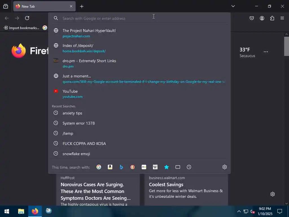Open the Firefox account icon
This screenshot has width=289, height=217.
tap(262, 18)
